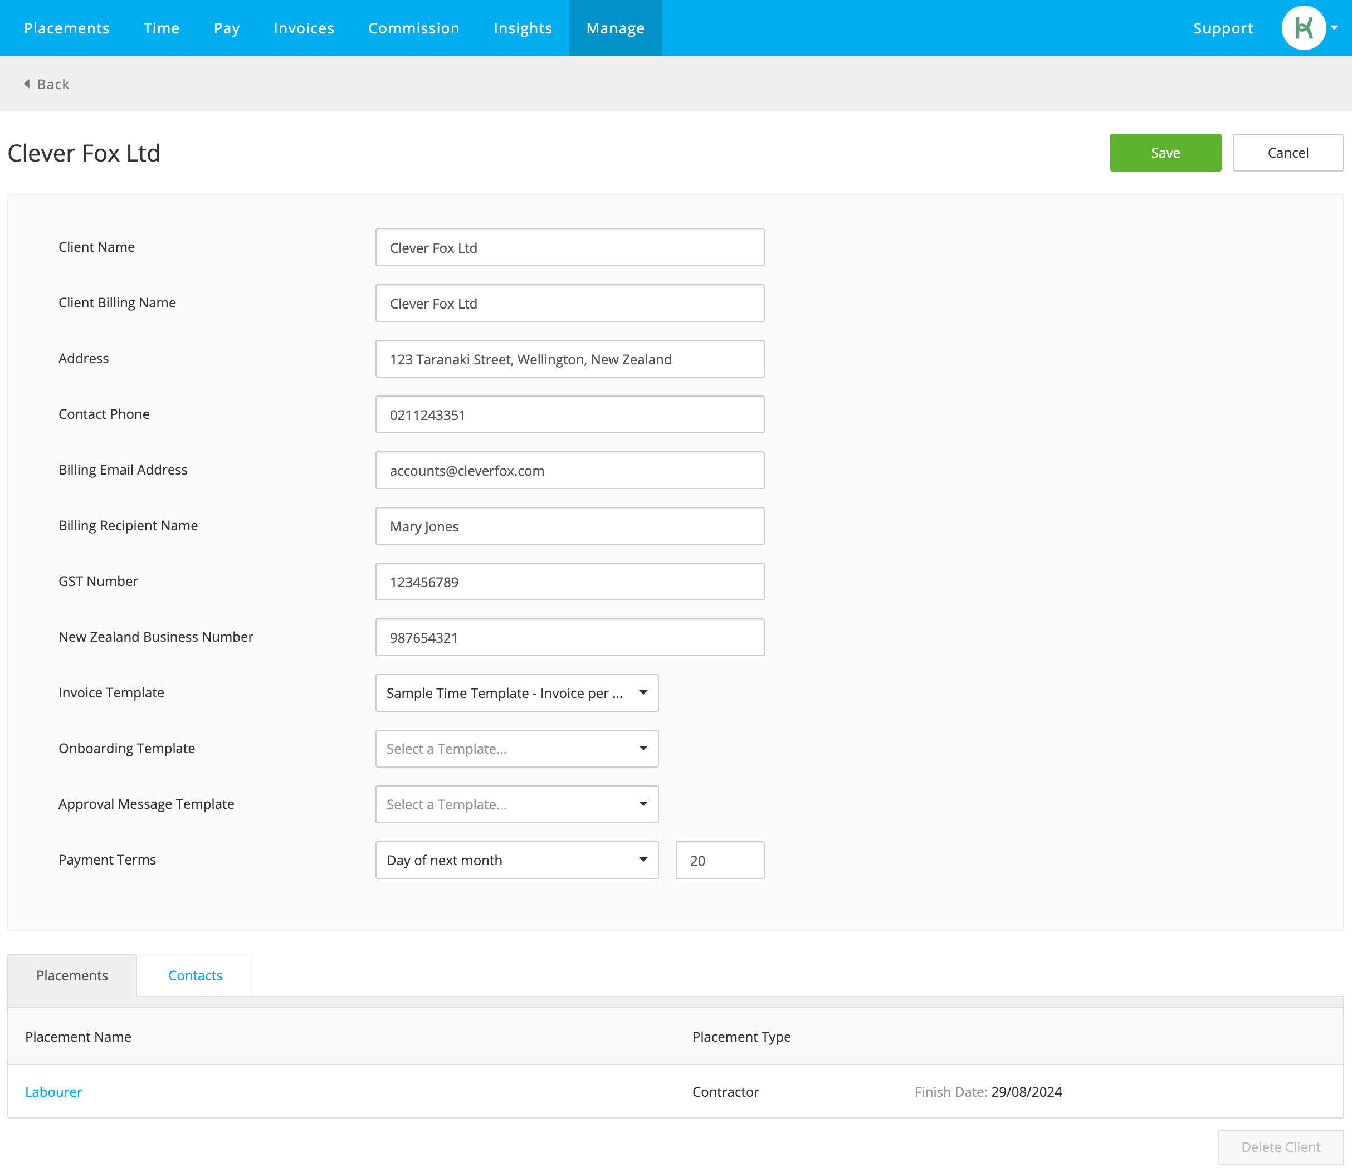Open the Time menu
The height and width of the screenshot is (1172, 1352).
tap(162, 27)
